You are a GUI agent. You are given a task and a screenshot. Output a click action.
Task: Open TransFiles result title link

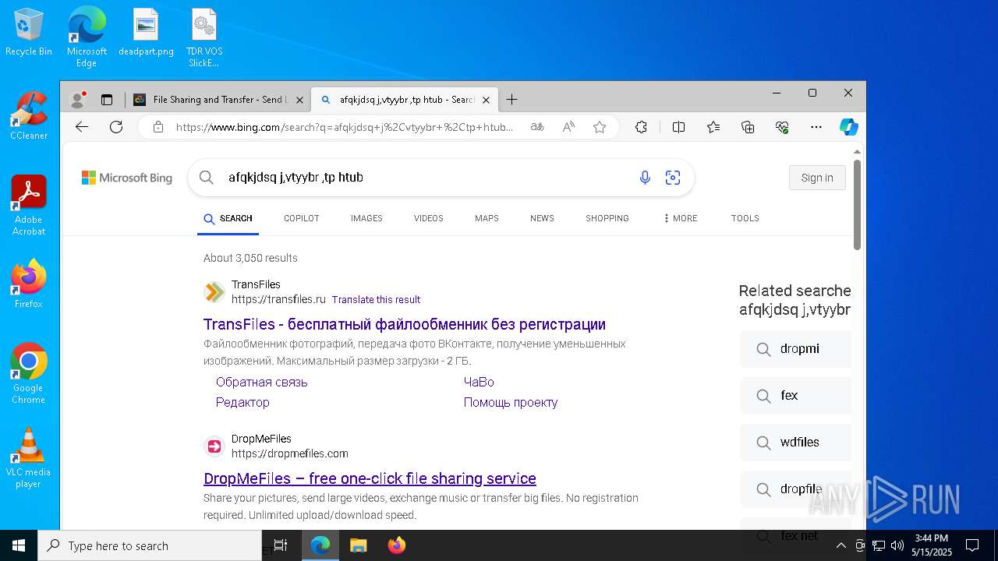pyautogui.click(x=405, y=324)
